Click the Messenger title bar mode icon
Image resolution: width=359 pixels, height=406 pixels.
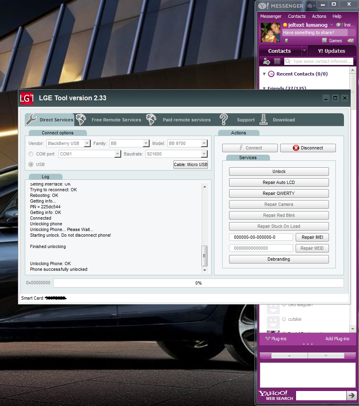(x=310, y=5)
